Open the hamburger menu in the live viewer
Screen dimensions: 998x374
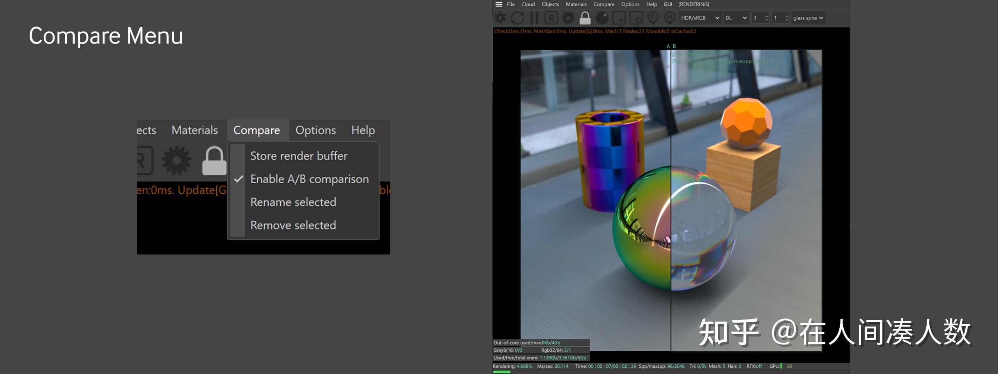coord(499,4)
